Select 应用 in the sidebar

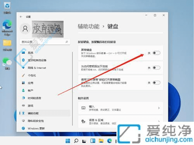pos(45,83)
